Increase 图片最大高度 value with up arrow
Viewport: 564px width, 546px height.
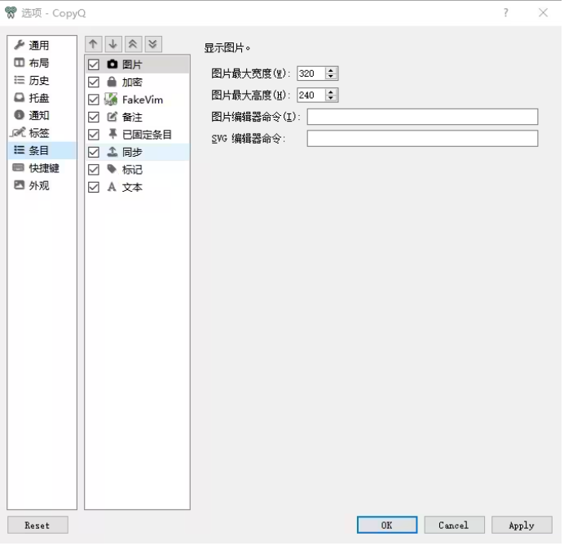pyautogui.click(x=331, y=92)
